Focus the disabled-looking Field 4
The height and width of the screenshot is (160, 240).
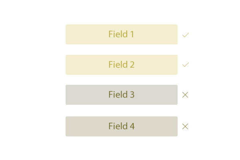122,126
